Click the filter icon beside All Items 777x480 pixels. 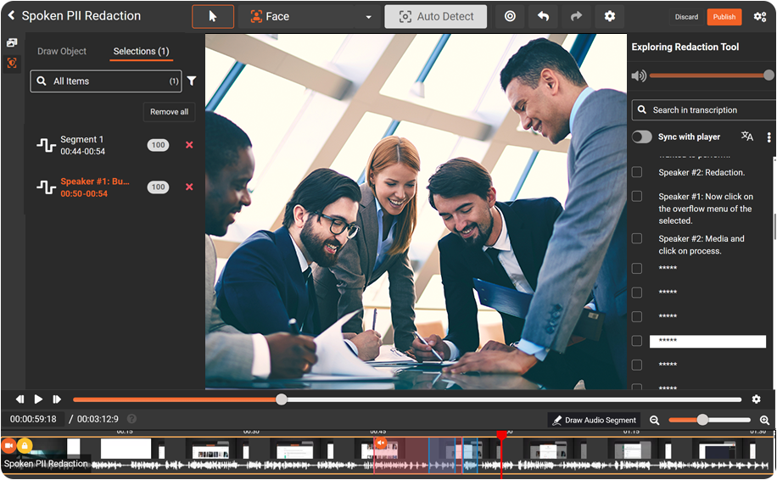point(192,81)
